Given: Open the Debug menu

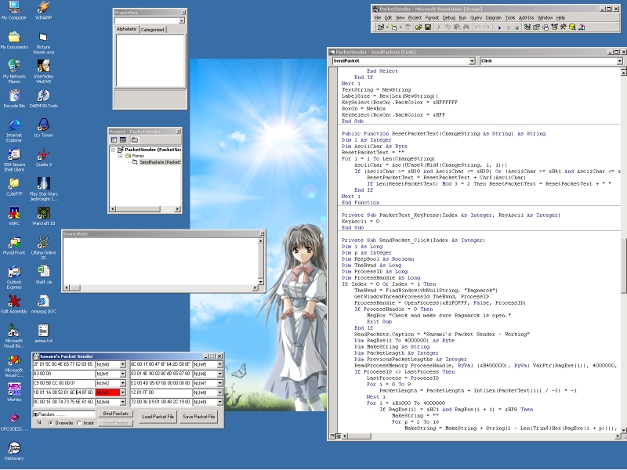Looking at the screenshot, I should 449,18.
